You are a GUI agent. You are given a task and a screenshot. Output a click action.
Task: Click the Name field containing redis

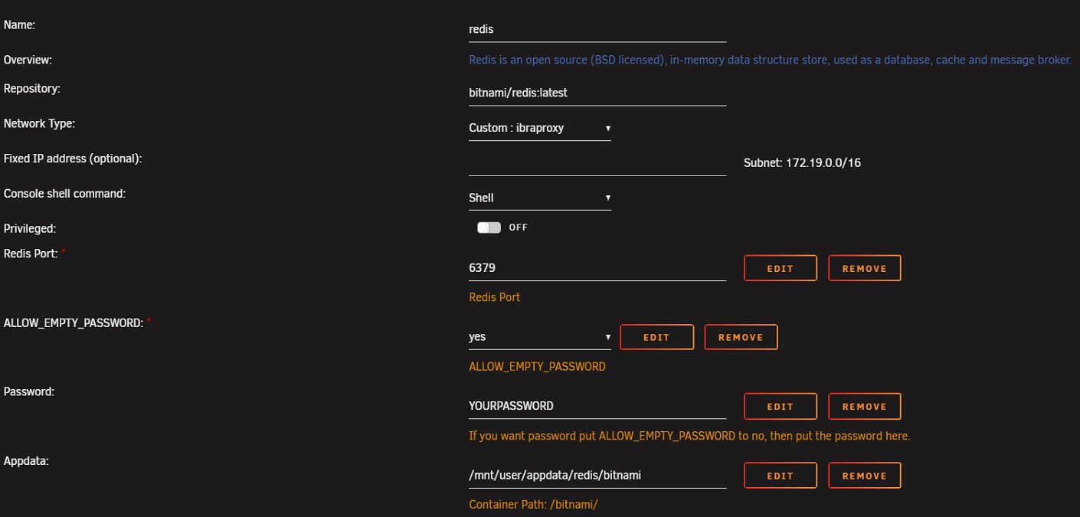(x=597, y=29)
